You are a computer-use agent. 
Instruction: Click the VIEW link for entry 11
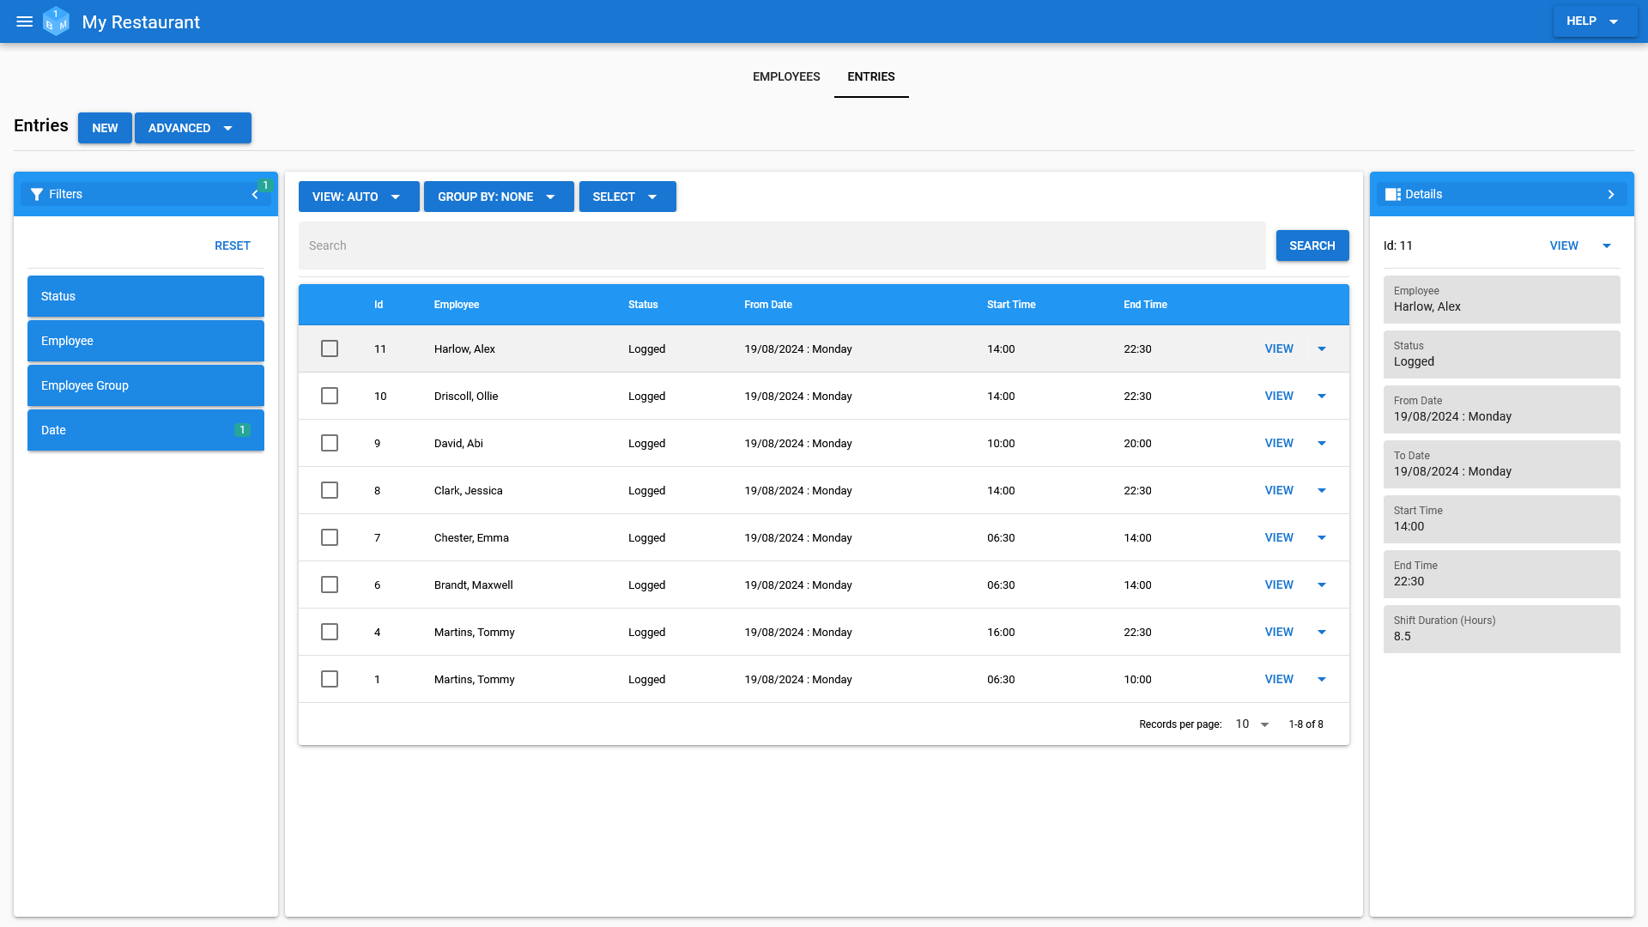click(x=1279, y=348)
